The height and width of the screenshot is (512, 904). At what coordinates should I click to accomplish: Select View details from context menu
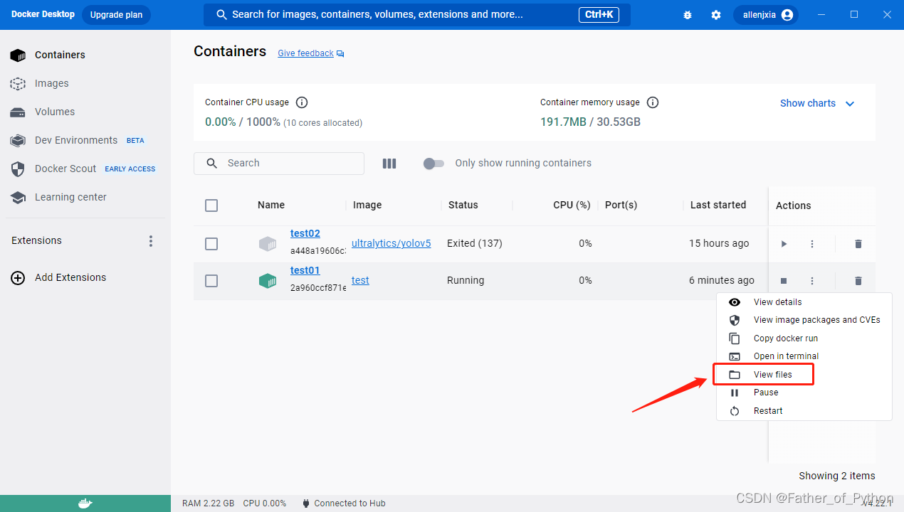pos(804,302)
